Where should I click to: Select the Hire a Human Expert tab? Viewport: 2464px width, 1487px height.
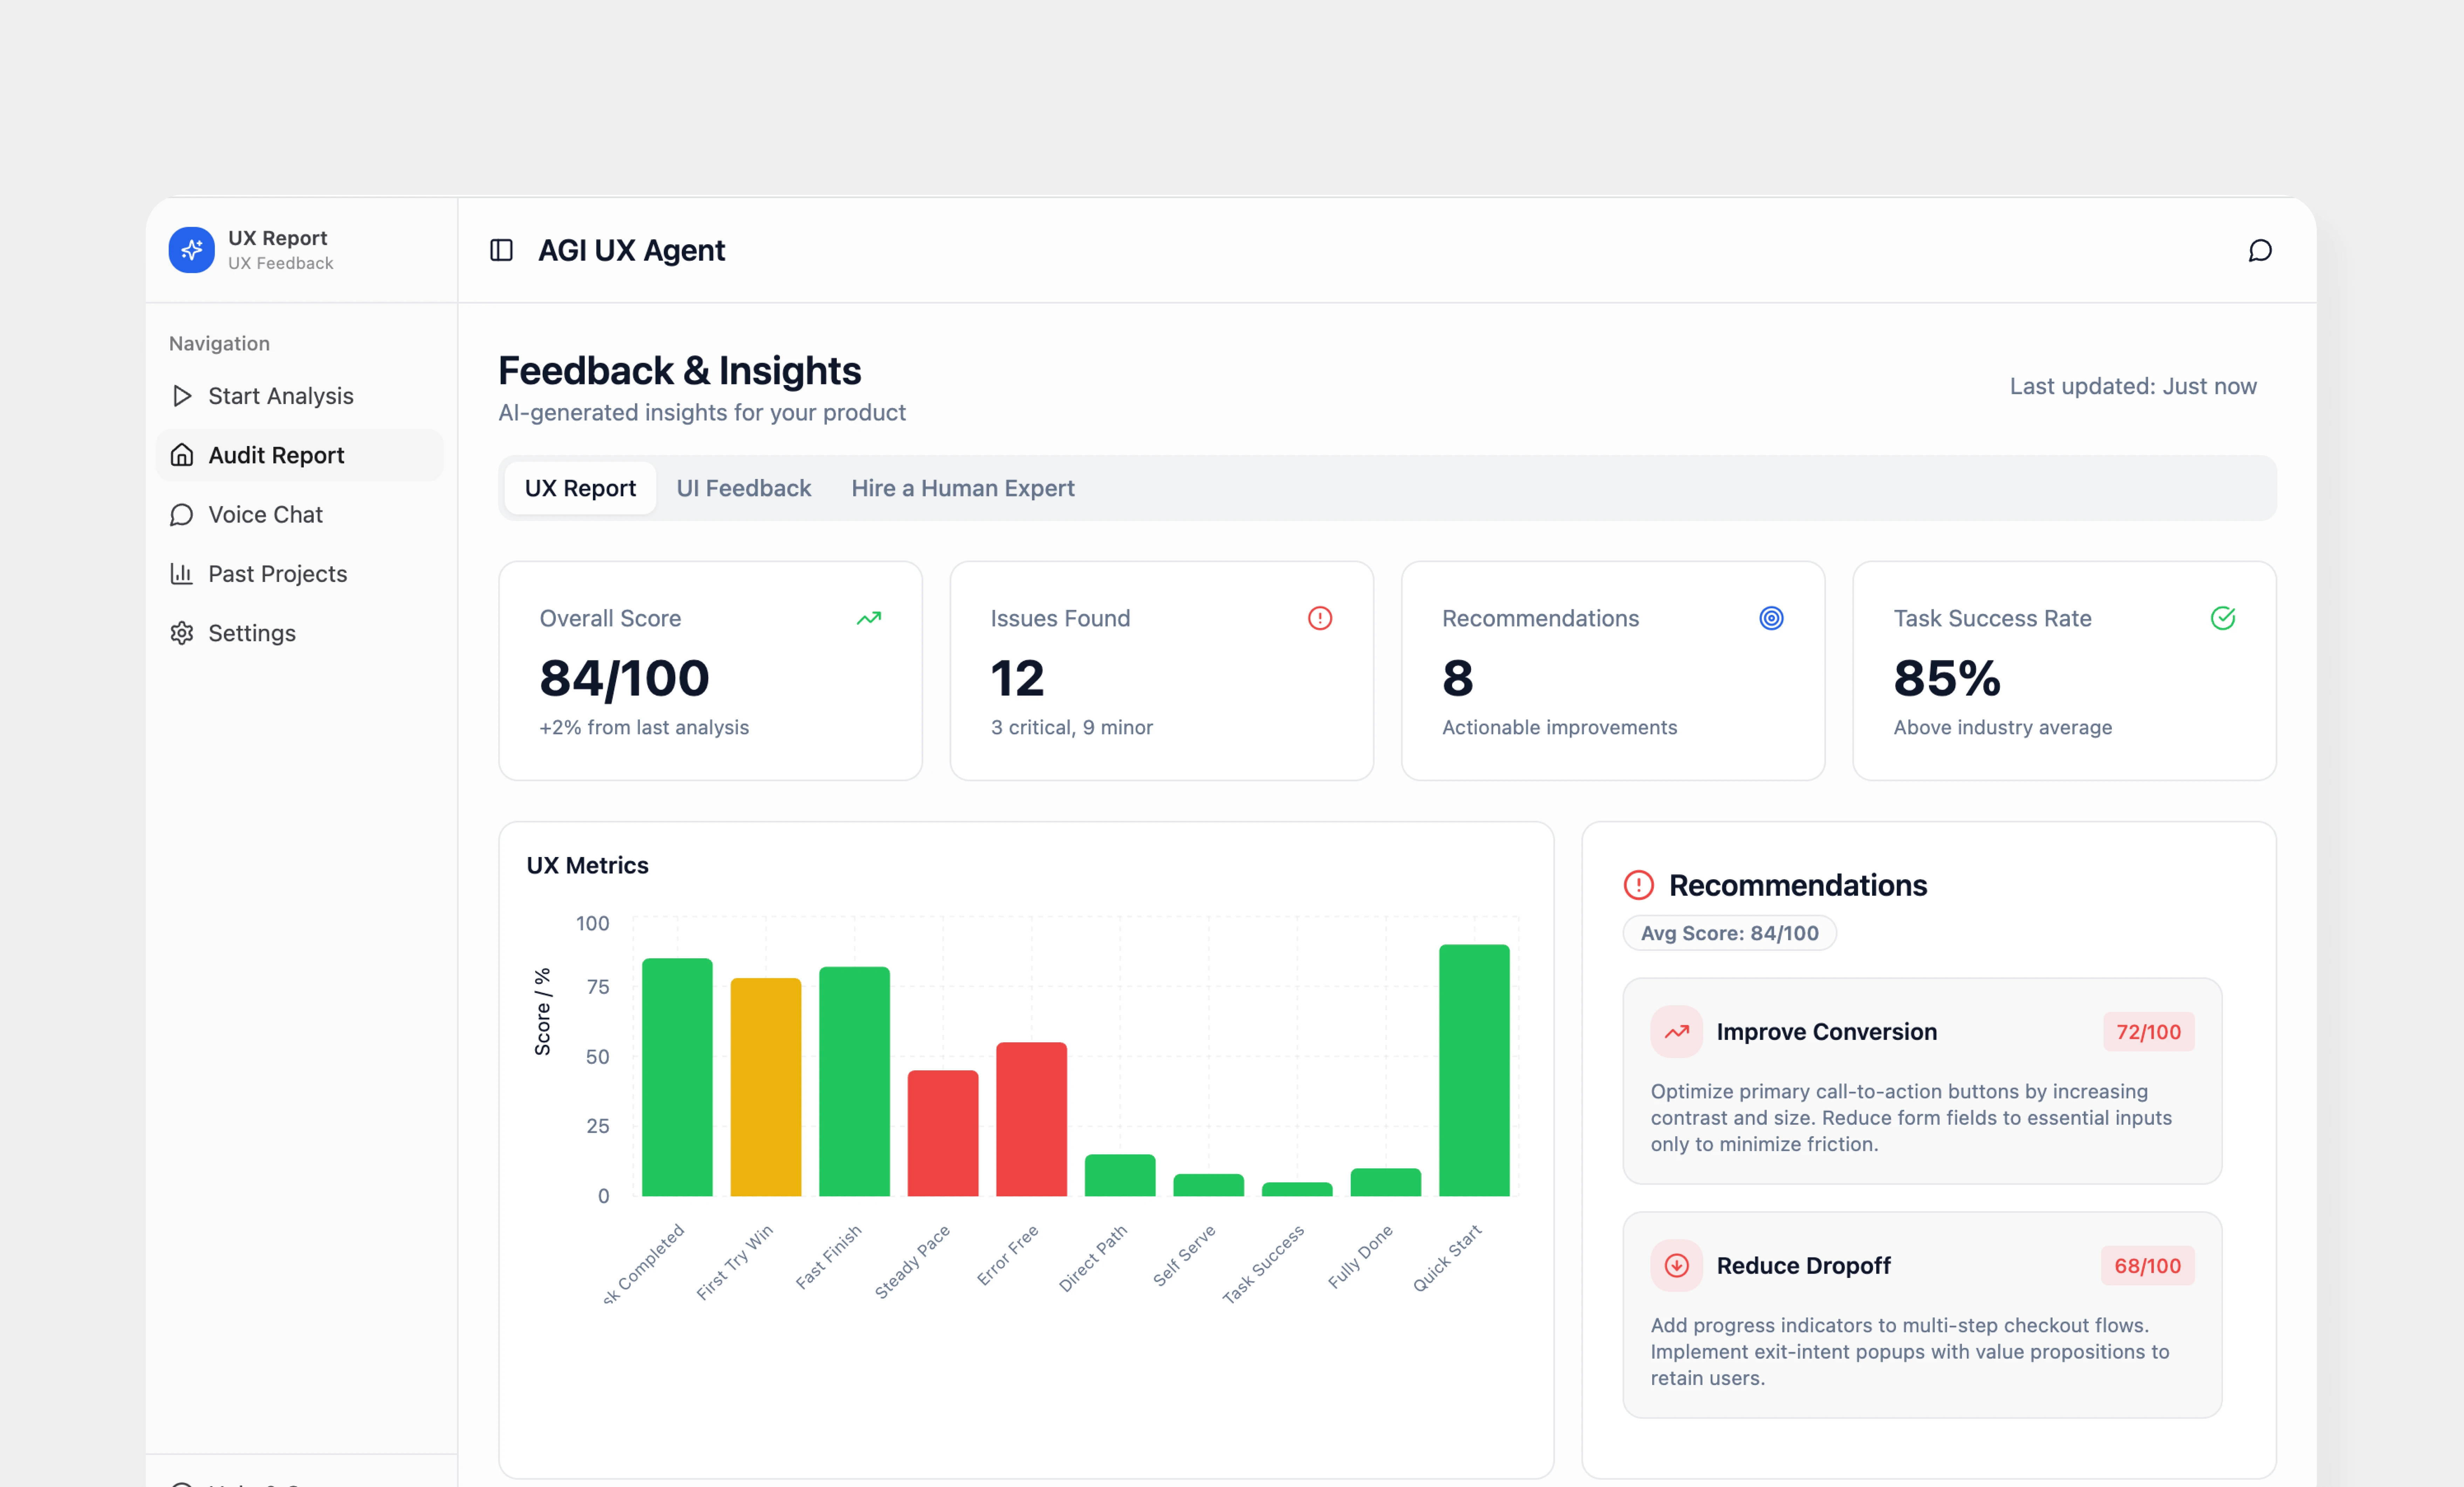point(962,488)
